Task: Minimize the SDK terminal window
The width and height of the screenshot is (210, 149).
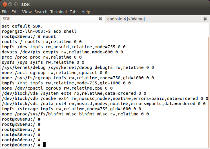Action: coord(10,5)
